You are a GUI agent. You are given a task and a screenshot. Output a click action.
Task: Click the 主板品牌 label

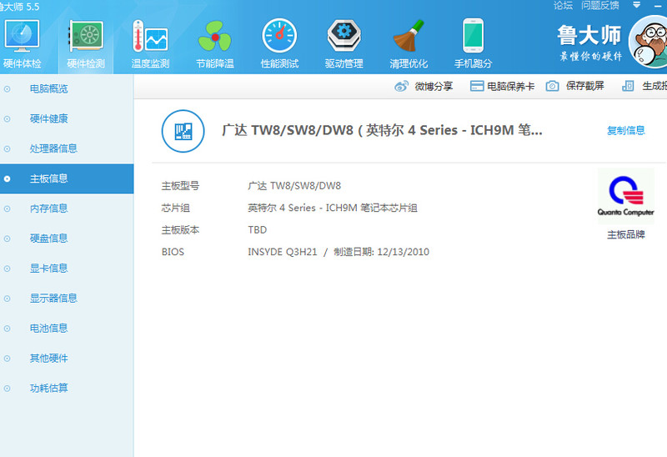click(x=626, y=234)
